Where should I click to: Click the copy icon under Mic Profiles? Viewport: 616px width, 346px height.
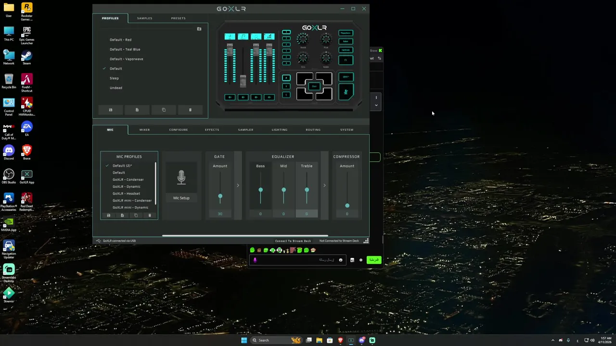pyautogui.click(x=136, y=215)
